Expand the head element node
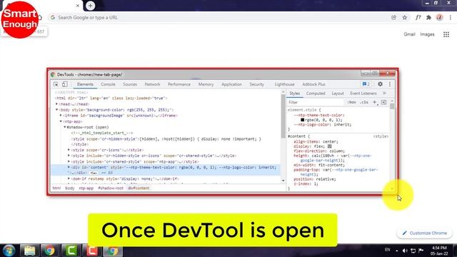The width and height of the screenshot is (457, 257). (x=57, y=104)
